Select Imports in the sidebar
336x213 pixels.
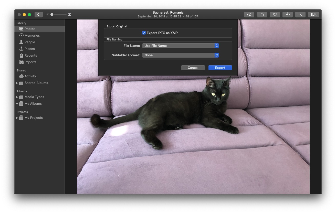pos(30,62)
